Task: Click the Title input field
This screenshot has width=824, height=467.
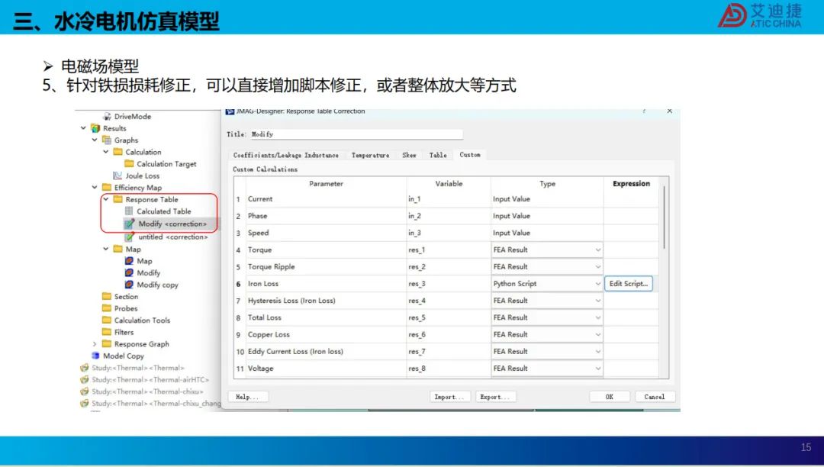Action: point(356,134)
